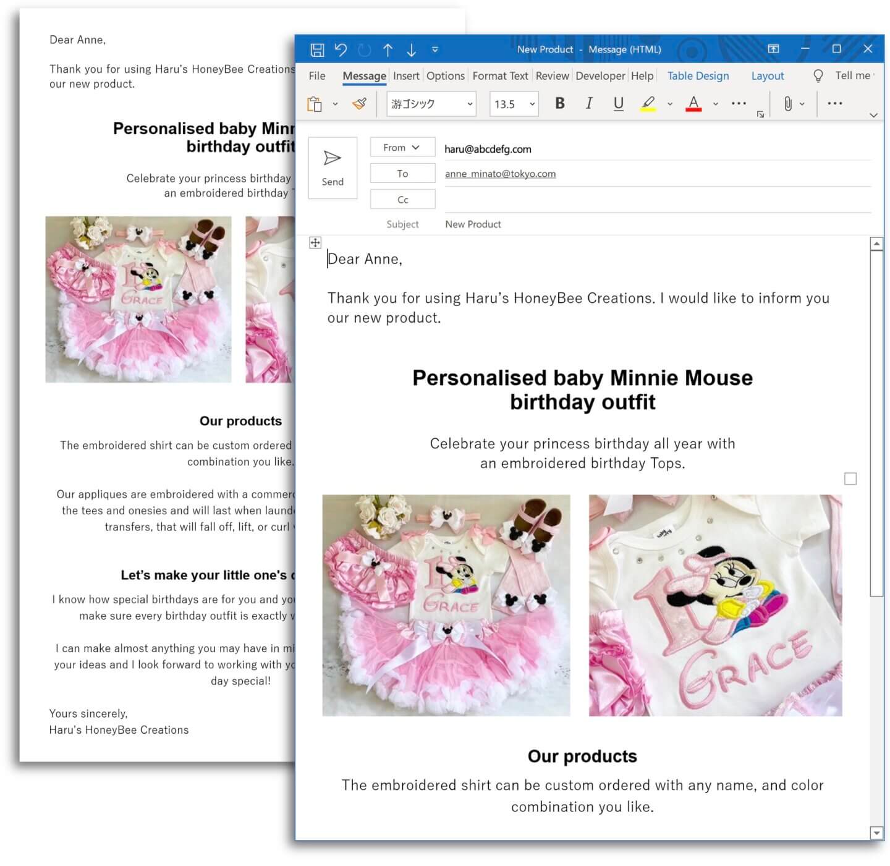Select the full birthday outfit photo in email
Screen dimensions: 890x866
tap(446, 605)
